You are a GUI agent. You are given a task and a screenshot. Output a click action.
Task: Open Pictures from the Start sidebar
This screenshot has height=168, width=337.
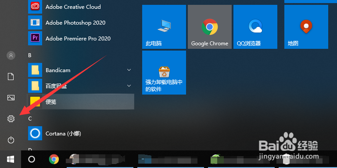(x=11, y=98)
